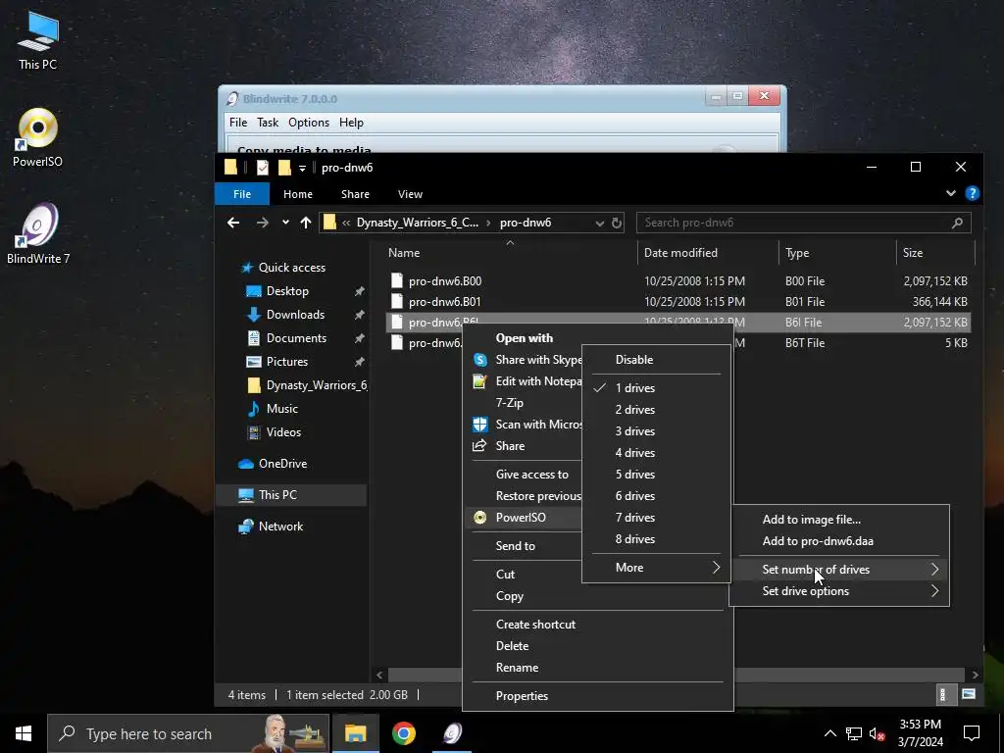Select Downloads in Quick access
1004x753 pixels.
pos(295,315)
